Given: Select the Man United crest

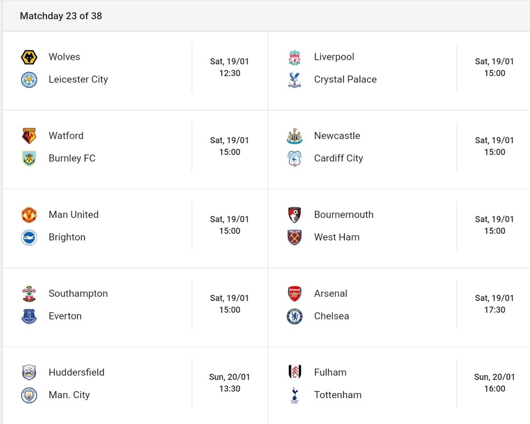Looking at the screenshot, I should click(29, 215).
